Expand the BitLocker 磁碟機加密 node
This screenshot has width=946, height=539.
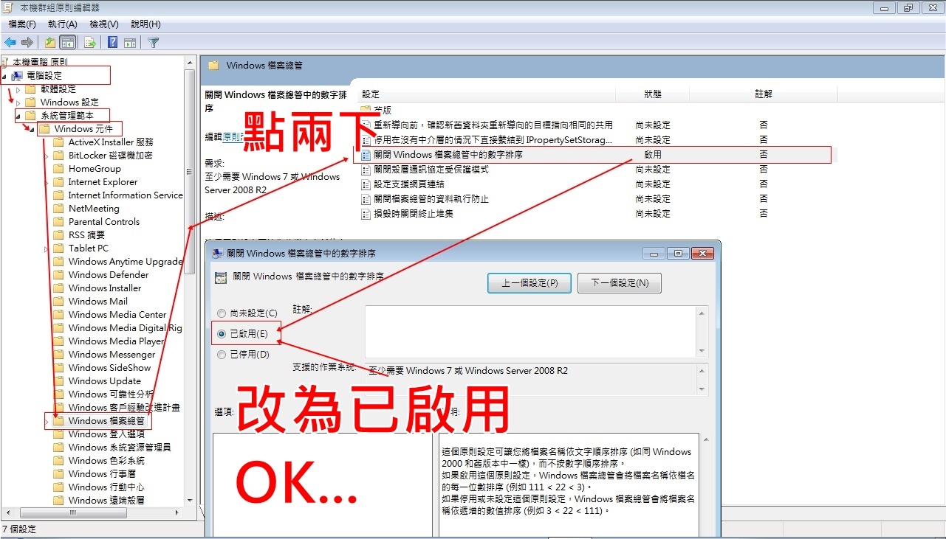47,155
